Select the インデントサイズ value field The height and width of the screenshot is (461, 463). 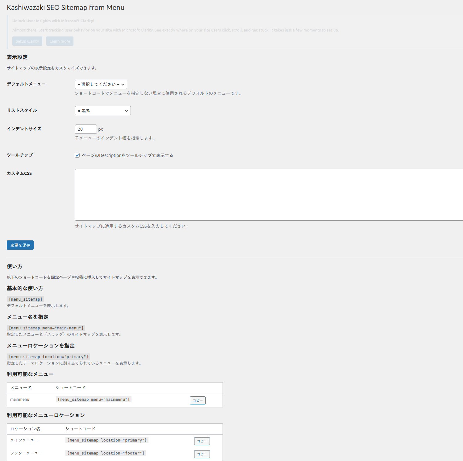click(86, 129)
